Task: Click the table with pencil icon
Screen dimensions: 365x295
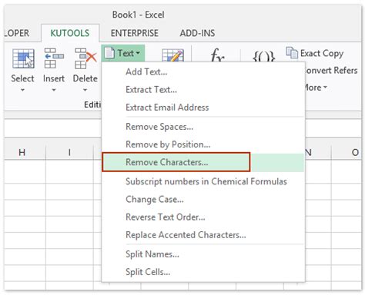Action: click(x=172, y=55)
